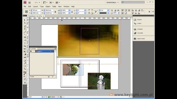Select the Type tool
Viewport: 177px width, 99px height.
[x=25, y=29]
